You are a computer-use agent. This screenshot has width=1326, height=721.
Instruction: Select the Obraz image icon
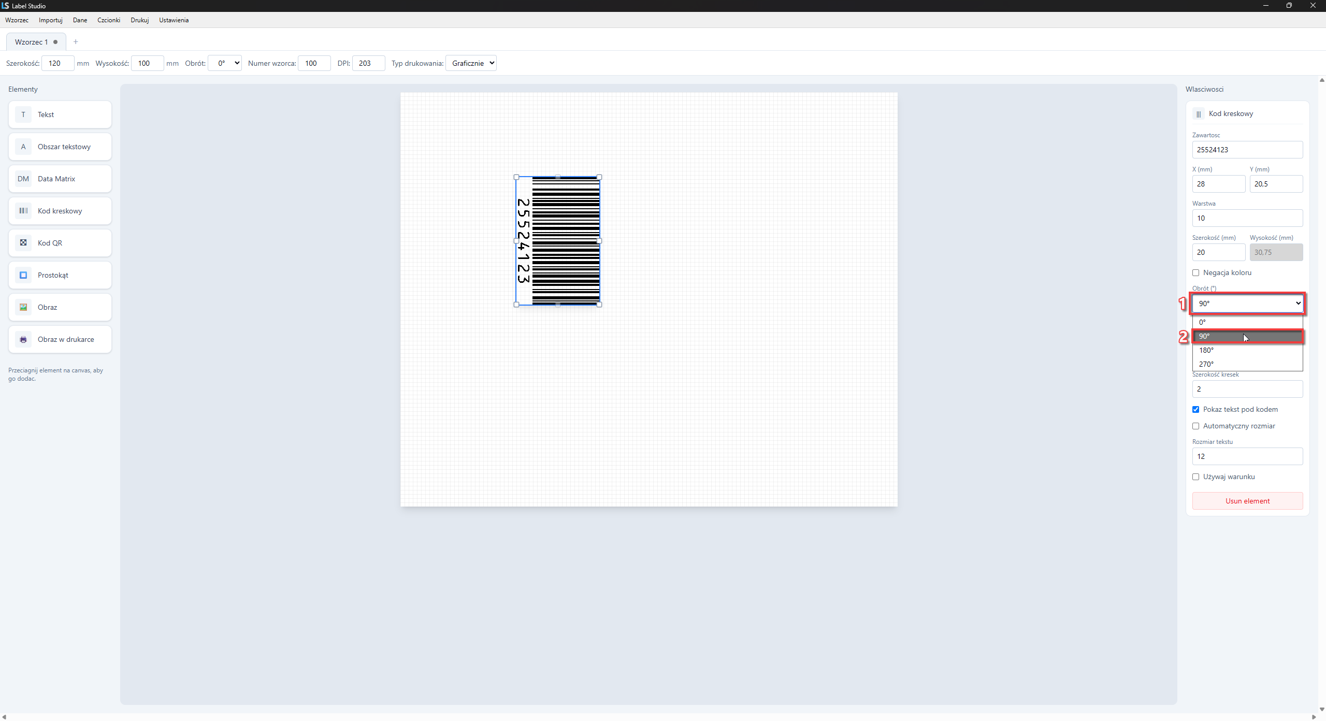click(x=23, y=307)
